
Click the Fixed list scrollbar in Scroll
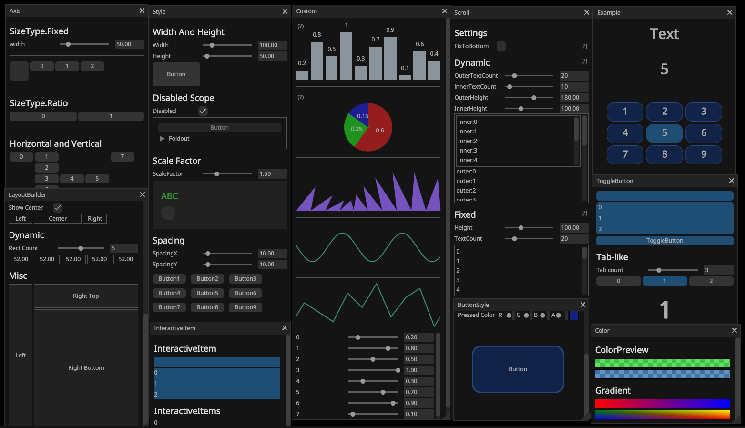tap(584, 253)
